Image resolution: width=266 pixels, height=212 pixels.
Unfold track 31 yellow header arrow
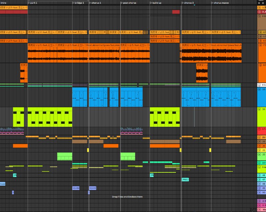pos(259,150)
